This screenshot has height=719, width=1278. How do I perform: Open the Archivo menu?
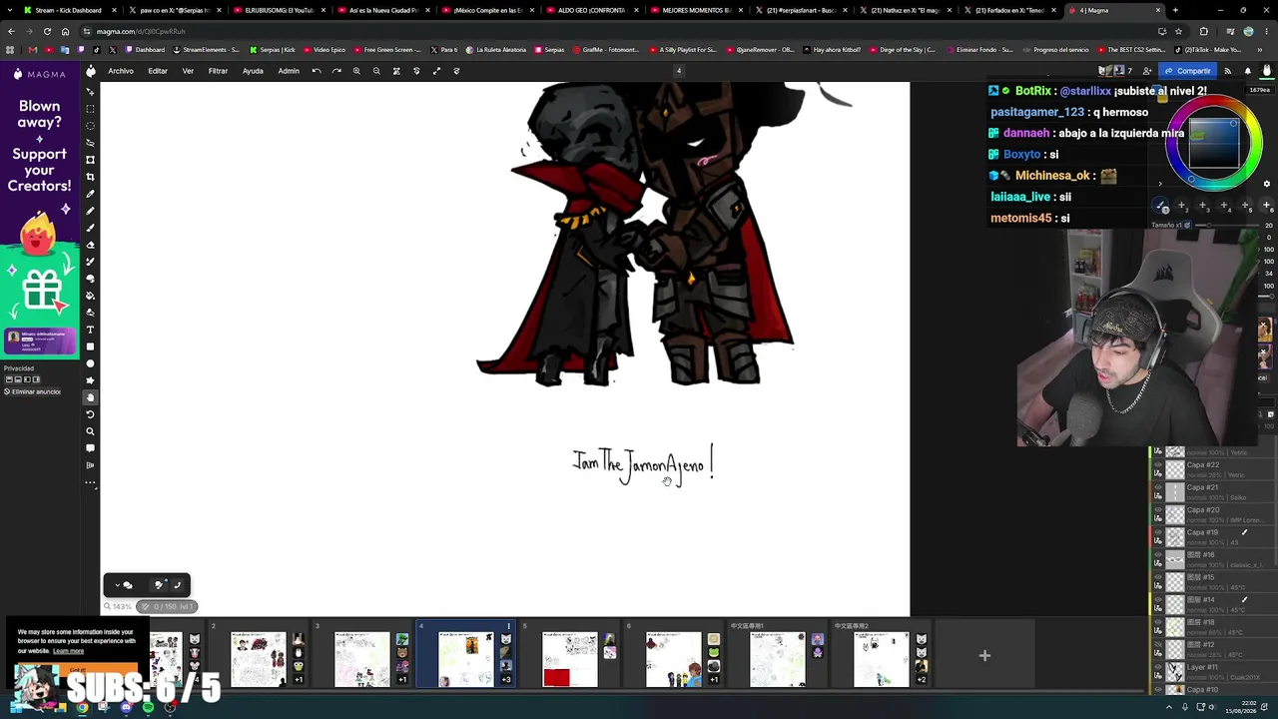[x=121, y=71]
